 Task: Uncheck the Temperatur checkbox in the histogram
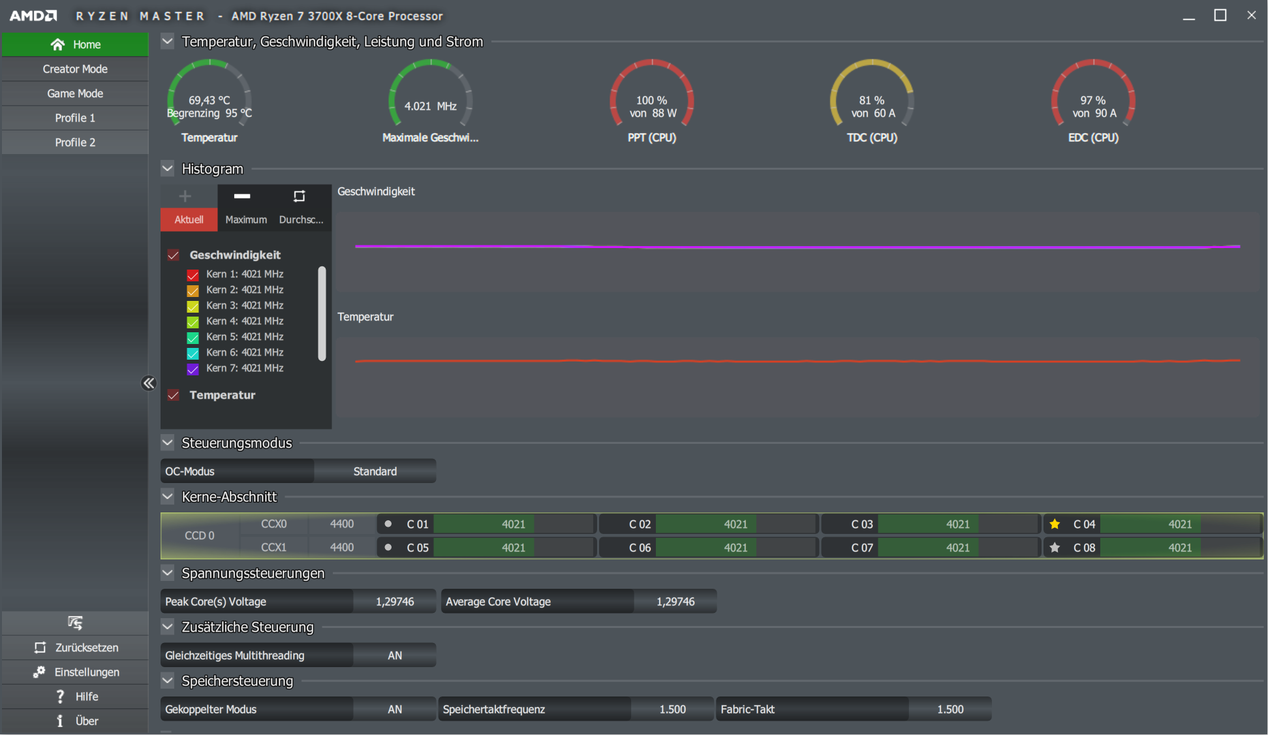click(x=174, y=395)
